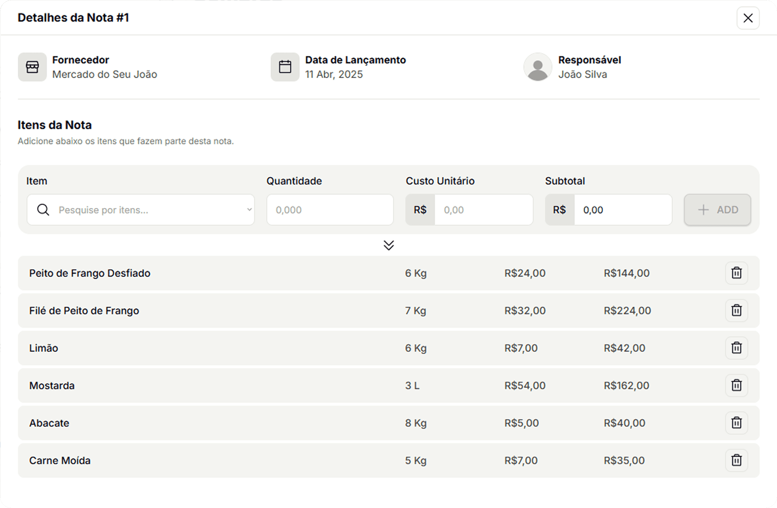Click the Custo Unitário value field

click(x=483, y=210)
